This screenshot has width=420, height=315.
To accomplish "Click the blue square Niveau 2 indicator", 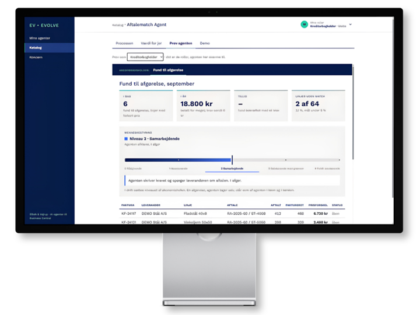I will tap(126, 139).
